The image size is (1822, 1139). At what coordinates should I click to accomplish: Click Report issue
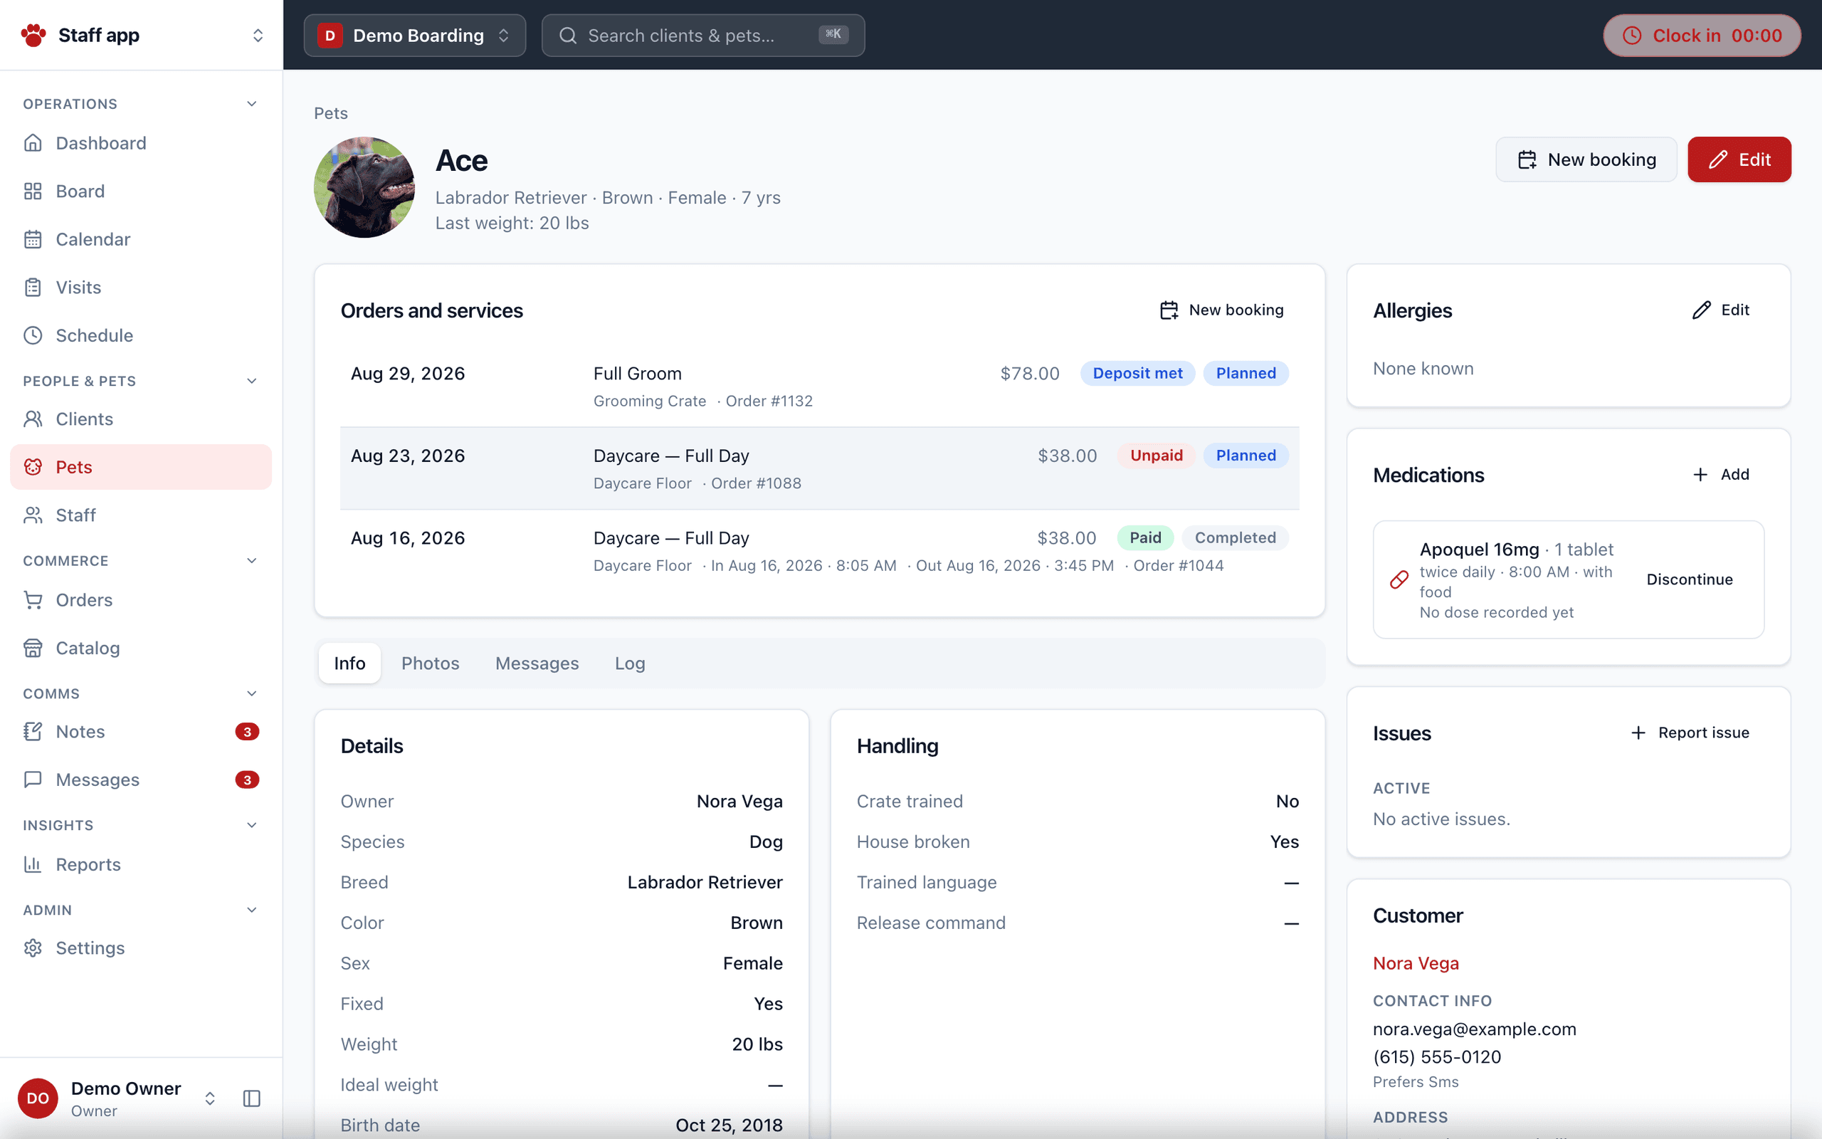click(x=1690, y=733)
